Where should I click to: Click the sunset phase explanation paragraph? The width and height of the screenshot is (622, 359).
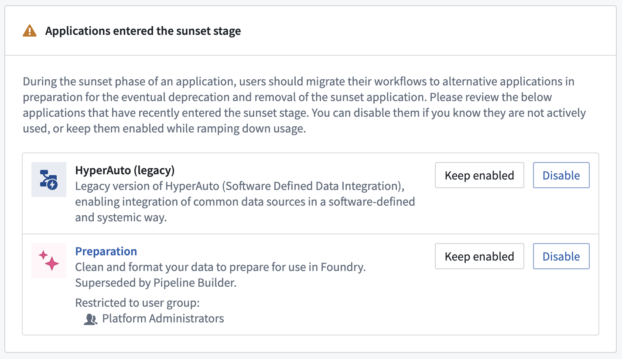[x=304, y=105]
